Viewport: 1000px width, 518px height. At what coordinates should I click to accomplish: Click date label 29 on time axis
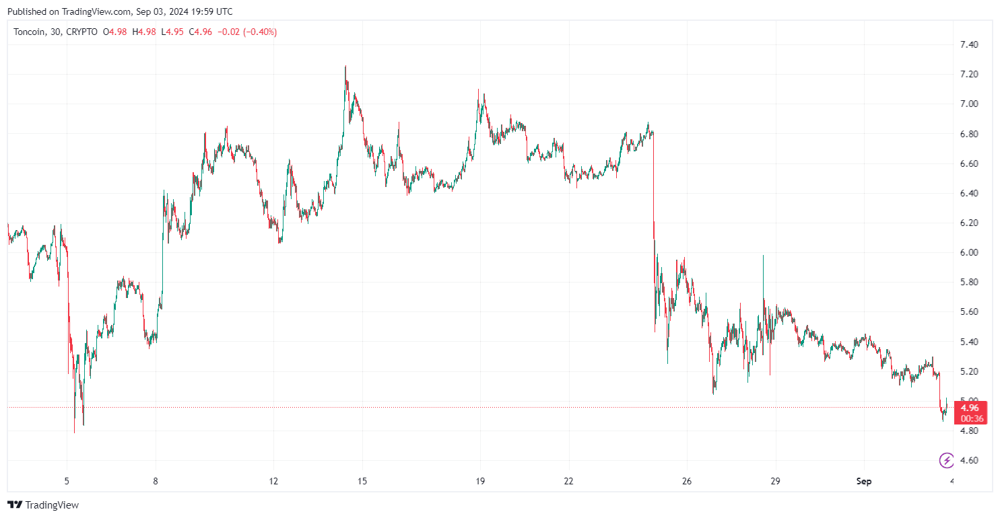tap(775, 481)
